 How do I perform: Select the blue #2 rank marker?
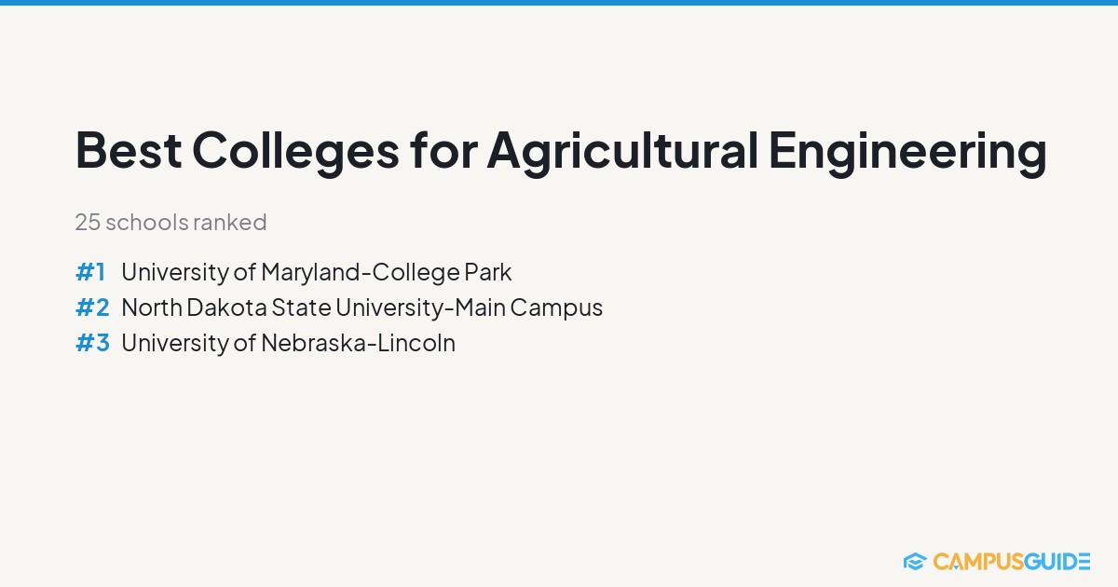(x=92, y=307)
